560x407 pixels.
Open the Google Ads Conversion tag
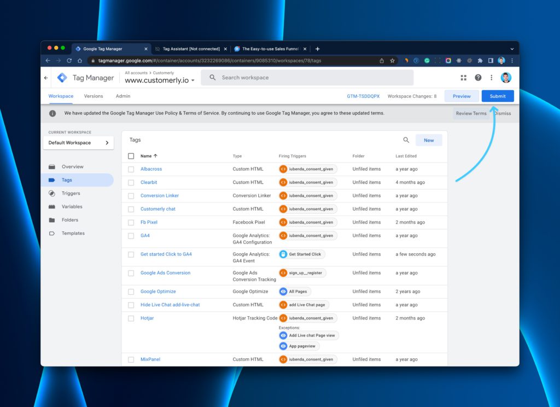pyautogui.click(x=165, y=272)
